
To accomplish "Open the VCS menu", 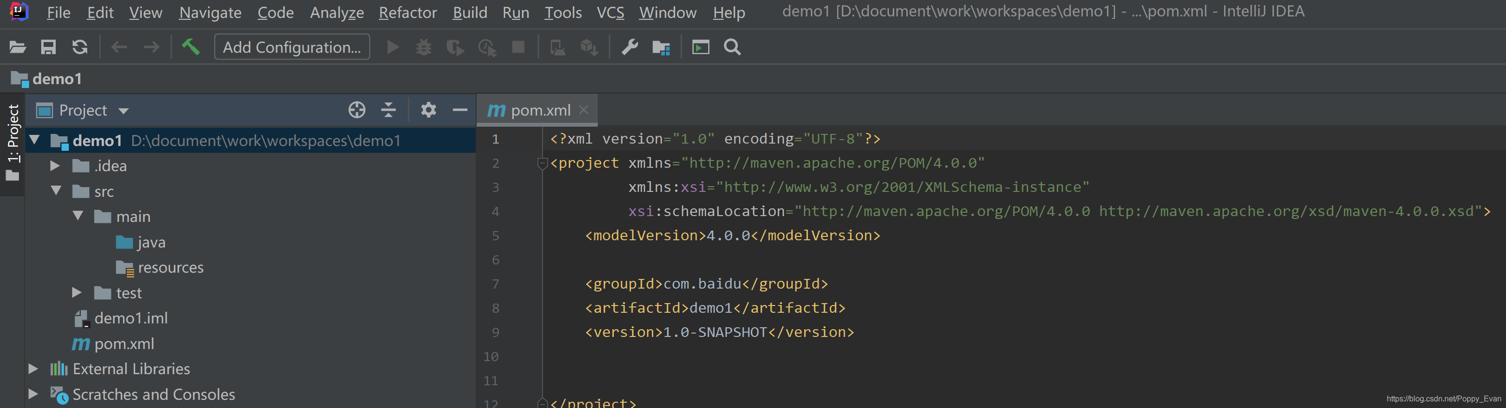I will [610, 12].
